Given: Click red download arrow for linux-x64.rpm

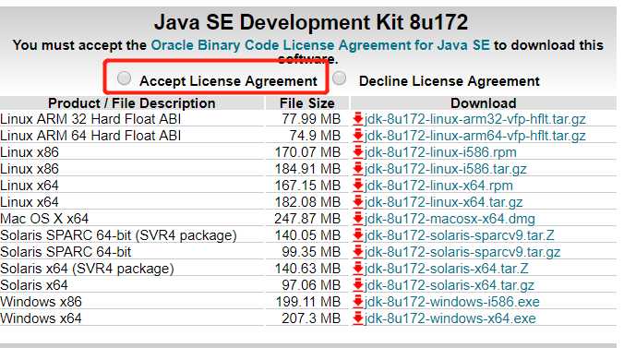Looking at the screenshot, I should click(358, 186).
